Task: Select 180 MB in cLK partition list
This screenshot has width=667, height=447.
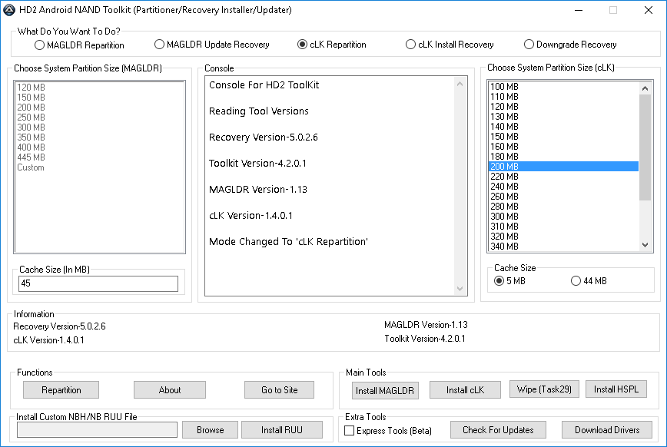Action: point(563,157)
